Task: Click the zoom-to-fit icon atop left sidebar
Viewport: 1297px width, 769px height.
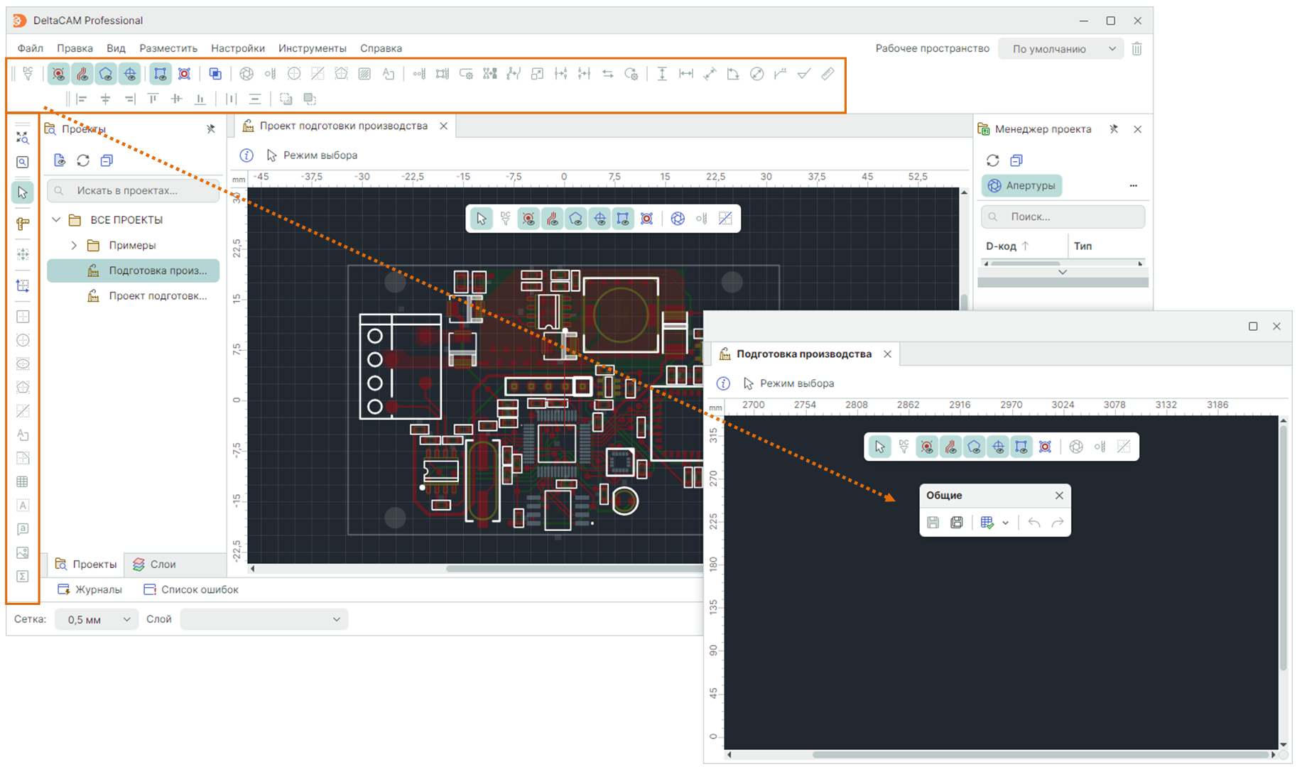Action: [x=23, y=137]
